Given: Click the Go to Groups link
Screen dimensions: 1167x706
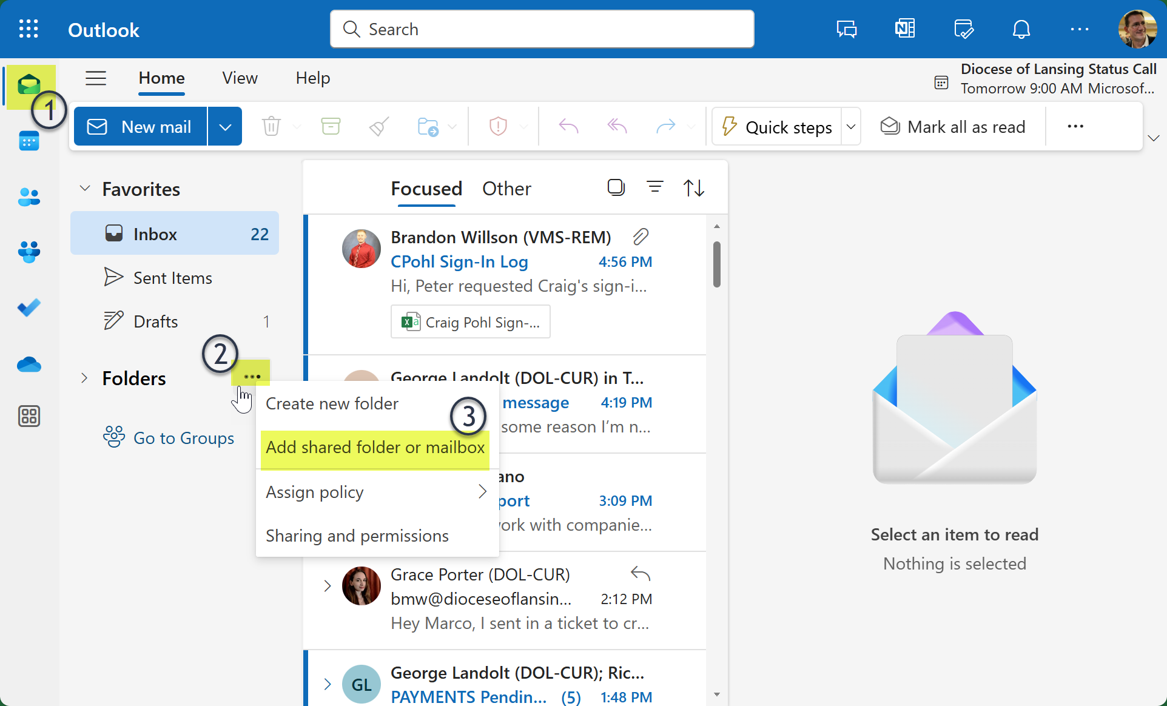Looking at the screenshot, I should click(x=183, y=438).
